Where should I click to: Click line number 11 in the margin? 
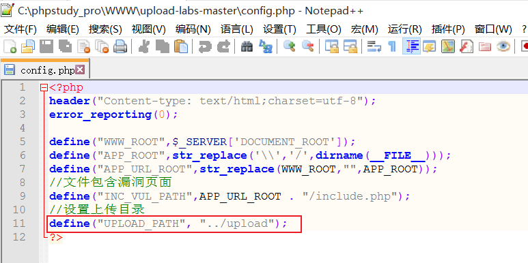[x=19, y=223]
